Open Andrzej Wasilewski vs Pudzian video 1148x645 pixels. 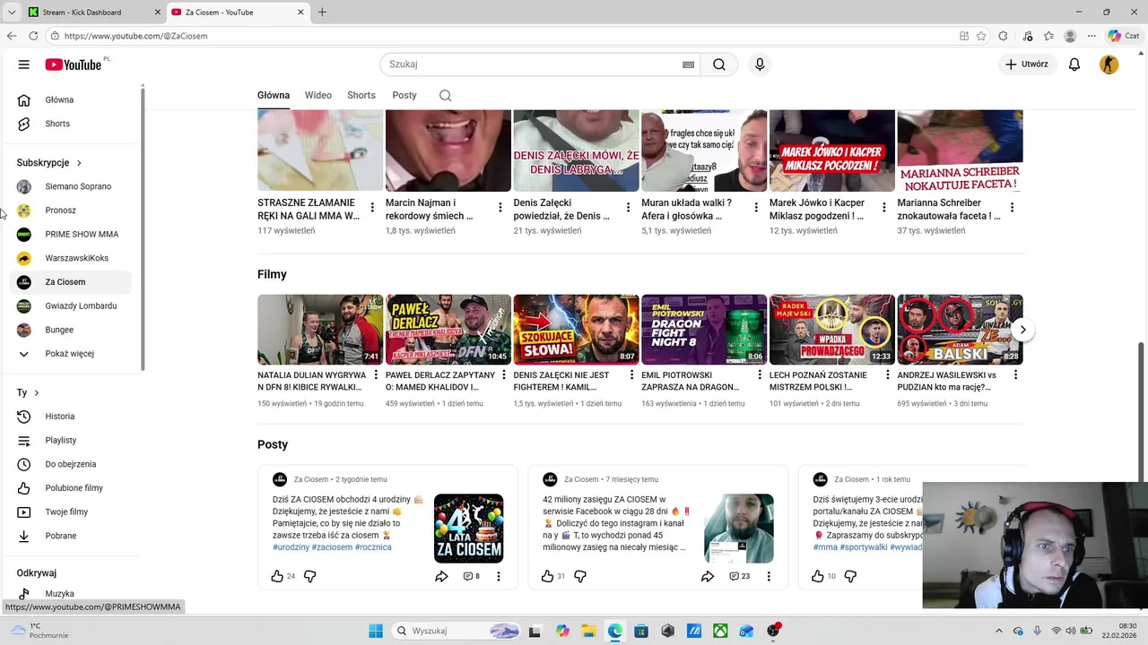point(960,330)
